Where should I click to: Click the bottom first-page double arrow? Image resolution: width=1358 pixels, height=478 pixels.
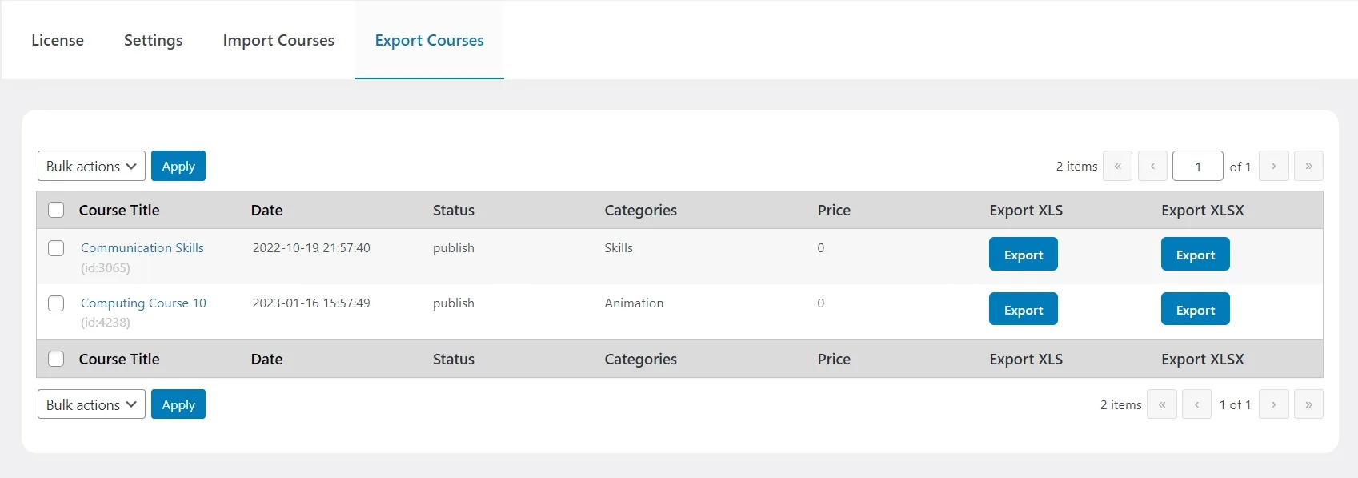[x=1161, y=404]
